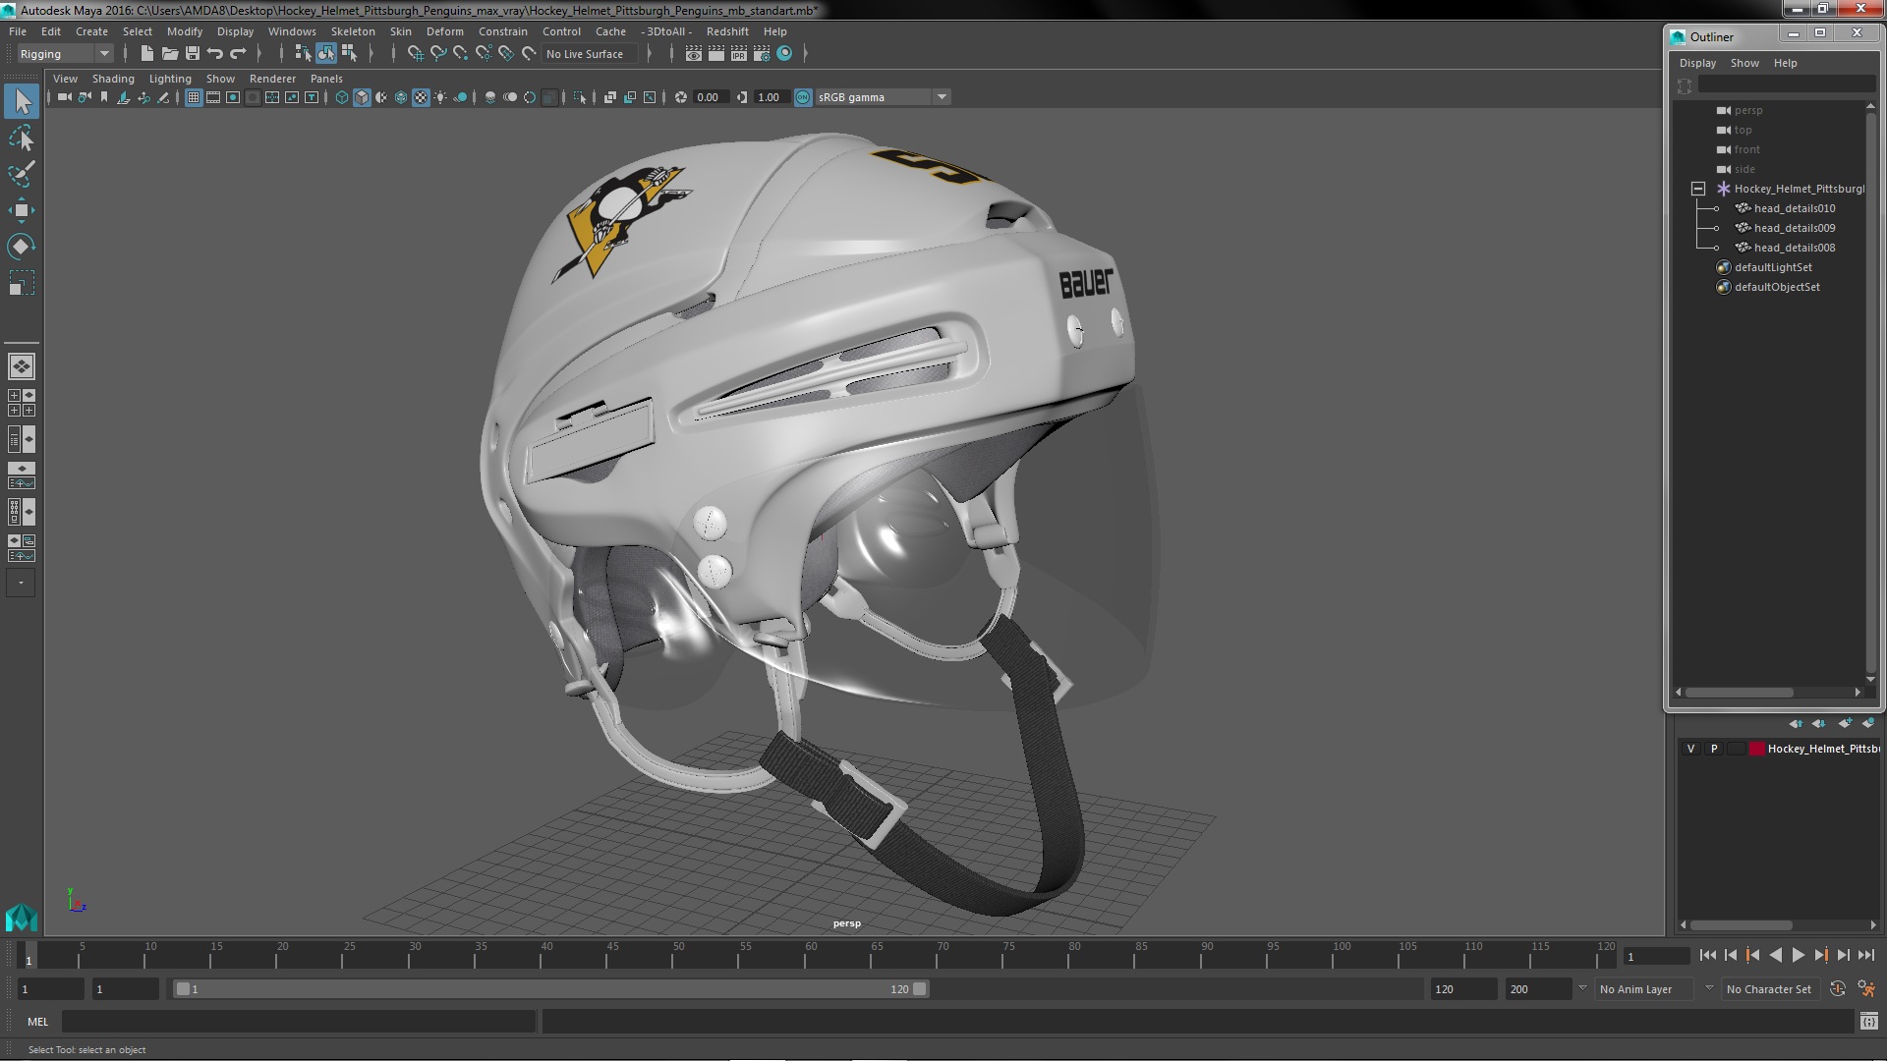Toggle smooth shade all in viewport
Screen dimensions: 1887x1061
[362, 97]
